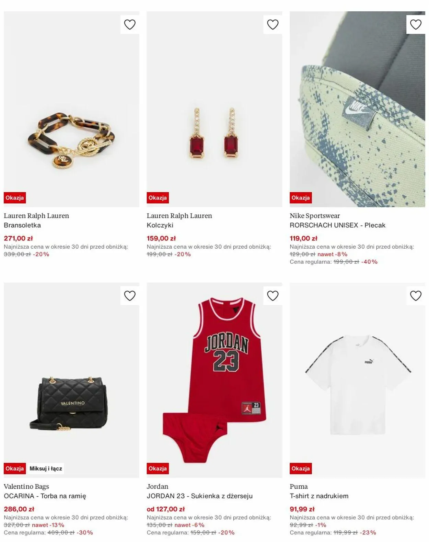This screenshot has height=542, width=429.
Task: Open the red Jordan 23 jersey dress image
Action: (x=214, y=380)
